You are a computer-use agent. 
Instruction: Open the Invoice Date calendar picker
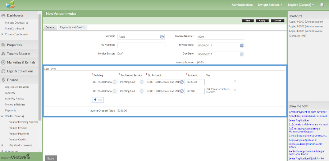click(242, 46)
